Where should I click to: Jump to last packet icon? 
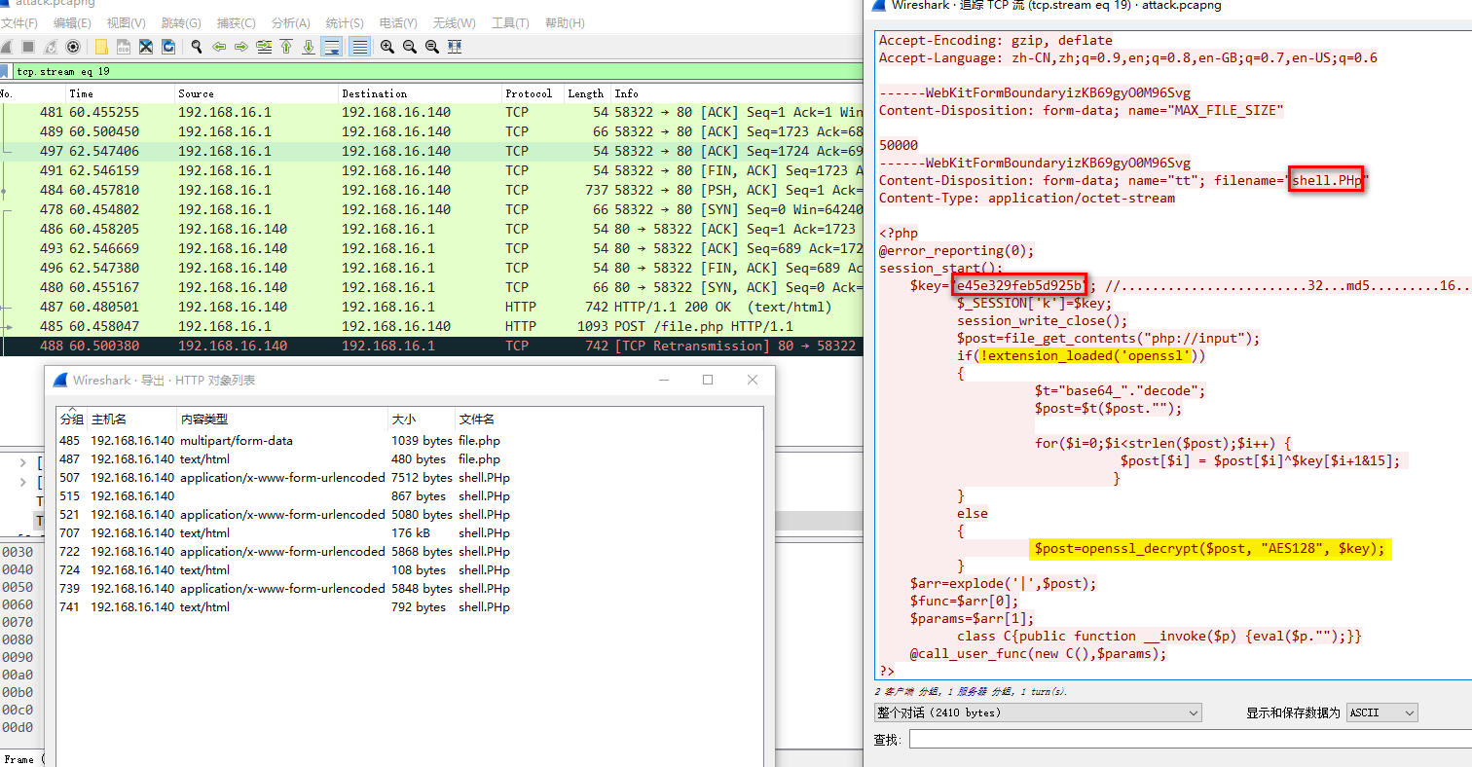coord(309,47)
